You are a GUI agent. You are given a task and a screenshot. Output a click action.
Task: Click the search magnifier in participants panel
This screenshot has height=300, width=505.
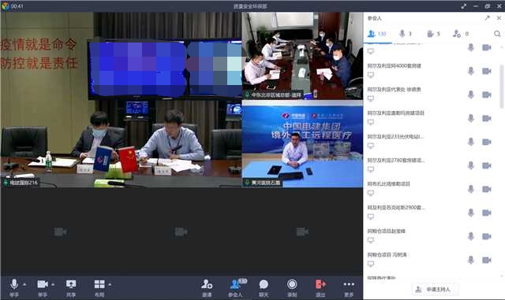[497, 34]
